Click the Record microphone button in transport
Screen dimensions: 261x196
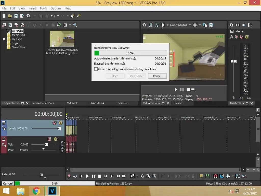point(69,176)
